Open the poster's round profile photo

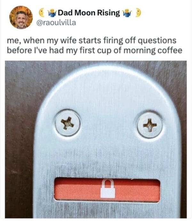pyautogui.click(x=21, y=17)
